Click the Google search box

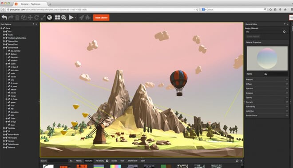(x=234, y=9)
